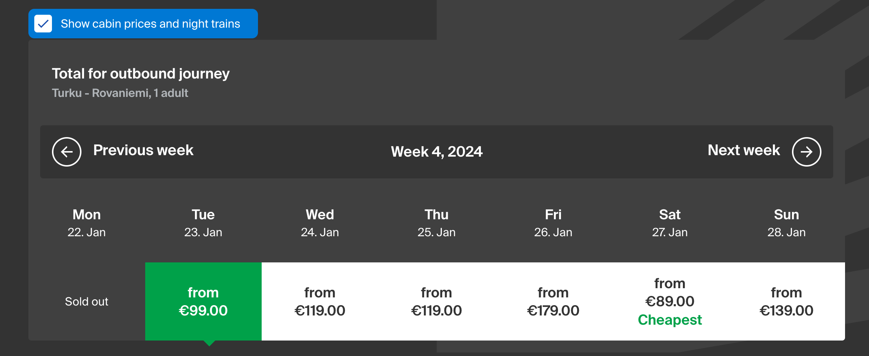Click the Mon 22. Jan day header
Screen dimensions: 869x356
click(87, 223)
